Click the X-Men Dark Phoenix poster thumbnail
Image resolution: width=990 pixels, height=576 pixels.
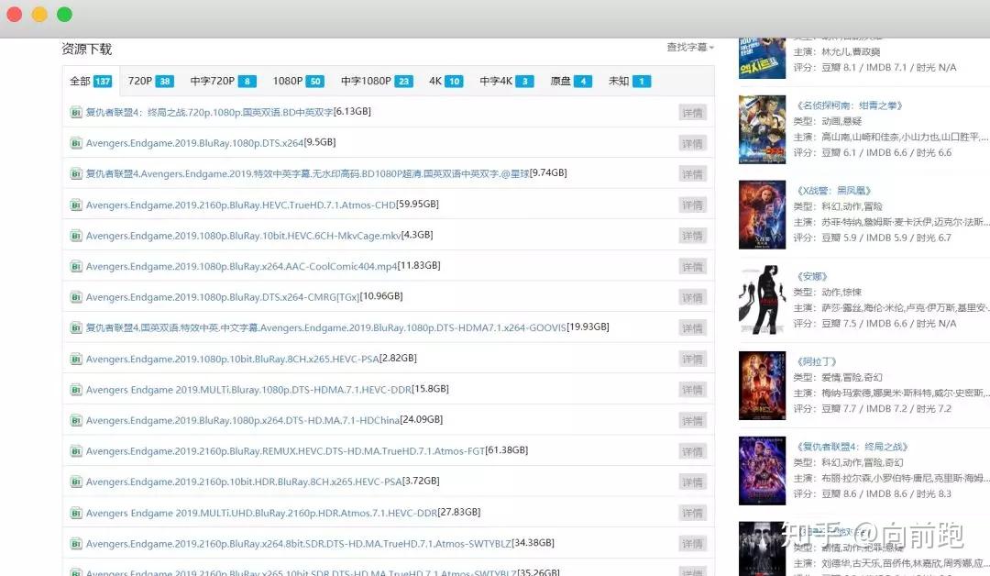762,215
